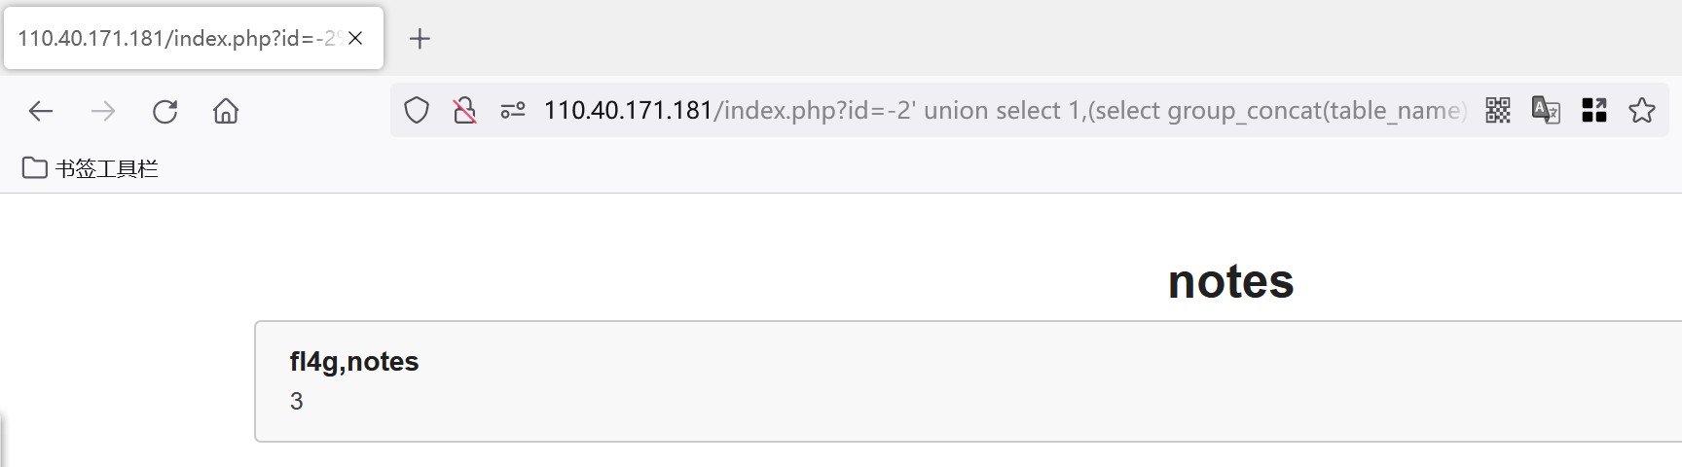The image size is (1682, 467).
Task: Translate this page with the translate icon
Action: point(1546,111)
